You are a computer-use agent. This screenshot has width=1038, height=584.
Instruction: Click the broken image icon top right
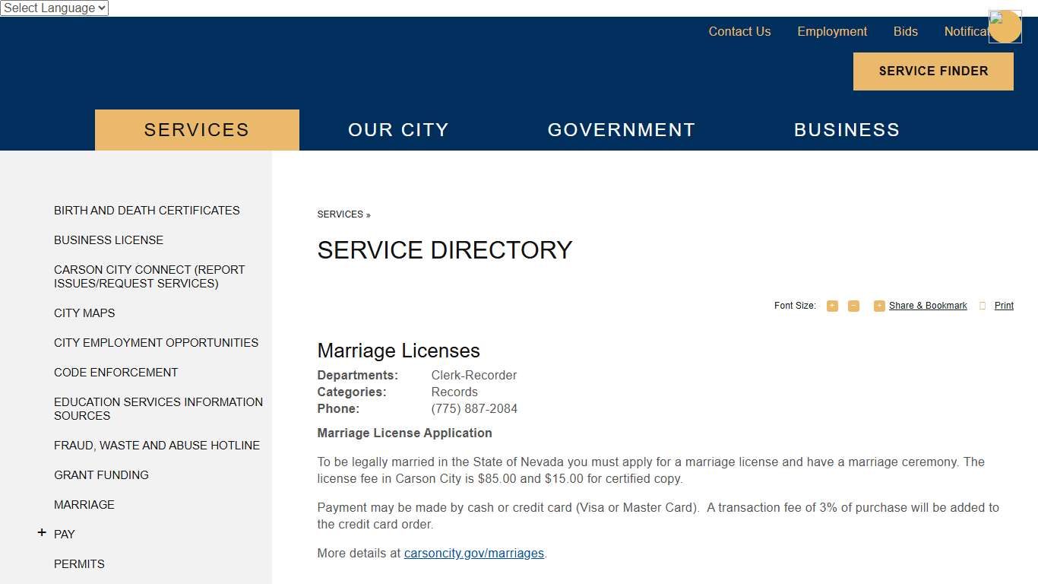point(995,15)
